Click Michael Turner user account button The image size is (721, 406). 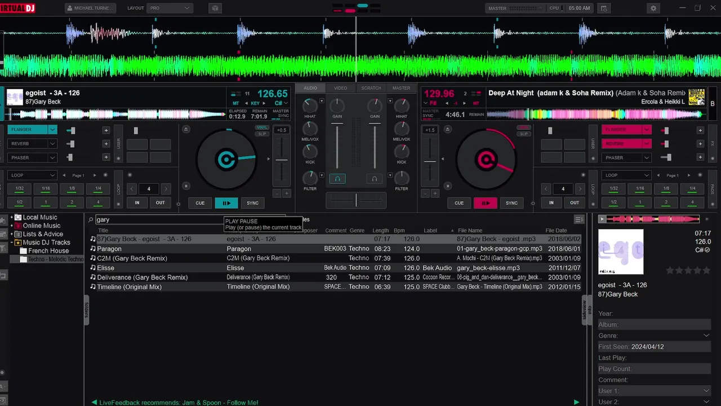(x=90, y=8)
